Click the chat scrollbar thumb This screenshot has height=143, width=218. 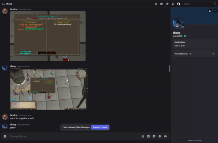coord(169,69)
